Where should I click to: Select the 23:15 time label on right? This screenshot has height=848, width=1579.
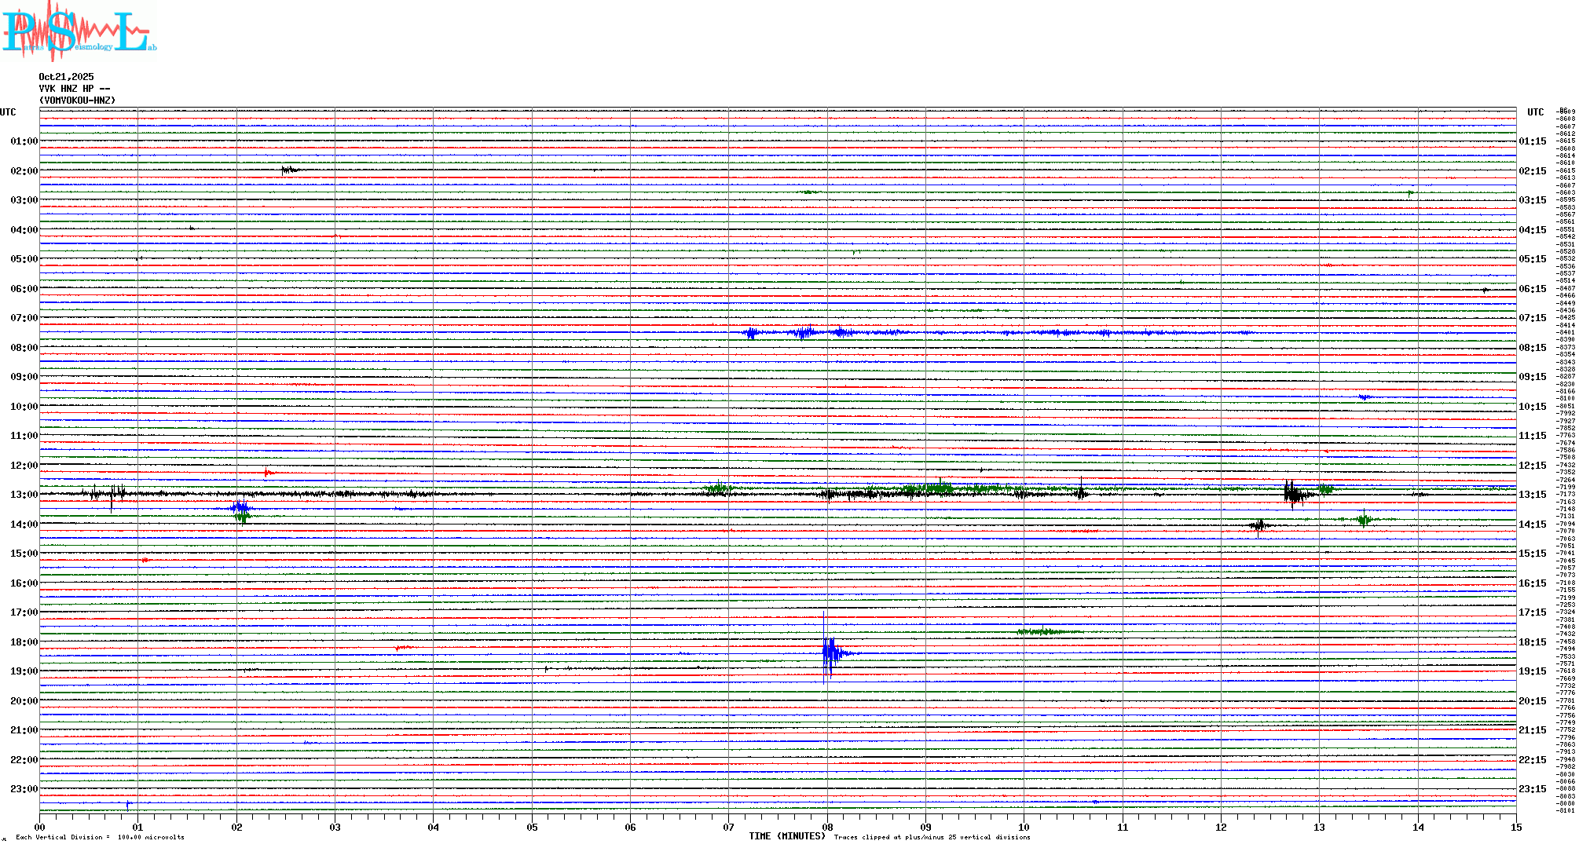tap(1532, 789)
